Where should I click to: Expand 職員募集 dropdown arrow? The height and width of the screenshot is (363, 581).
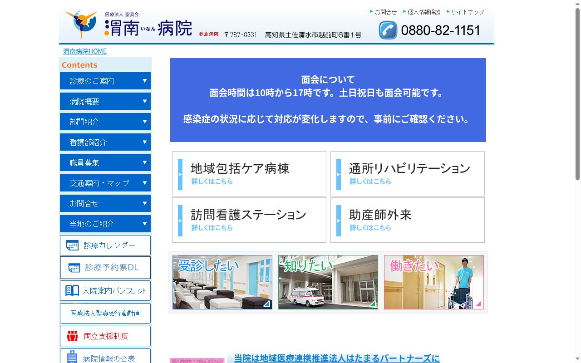145,162
